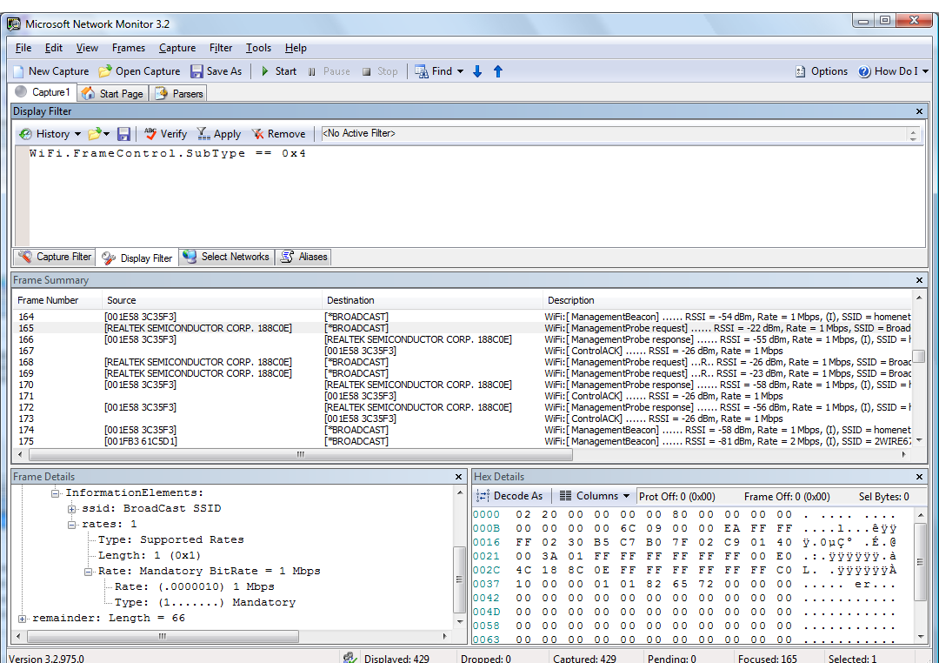Screen dimensions: 939x663
Task: Expand the ssid BroadCast SSID node
Action: [x=72, y=509]
